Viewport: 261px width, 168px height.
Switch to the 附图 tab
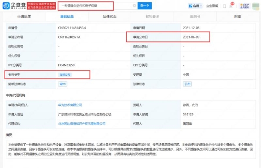pos(238,17)
